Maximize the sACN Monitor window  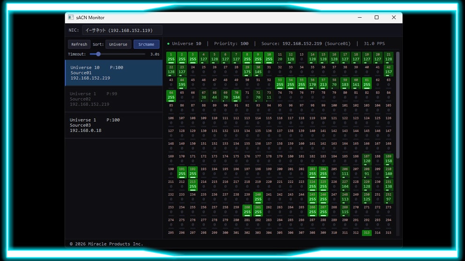(x=376, y=17)
